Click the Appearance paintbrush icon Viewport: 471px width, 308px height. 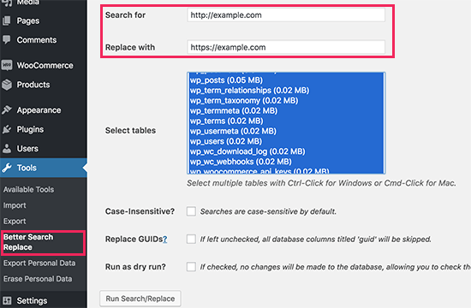coord(7,110)
